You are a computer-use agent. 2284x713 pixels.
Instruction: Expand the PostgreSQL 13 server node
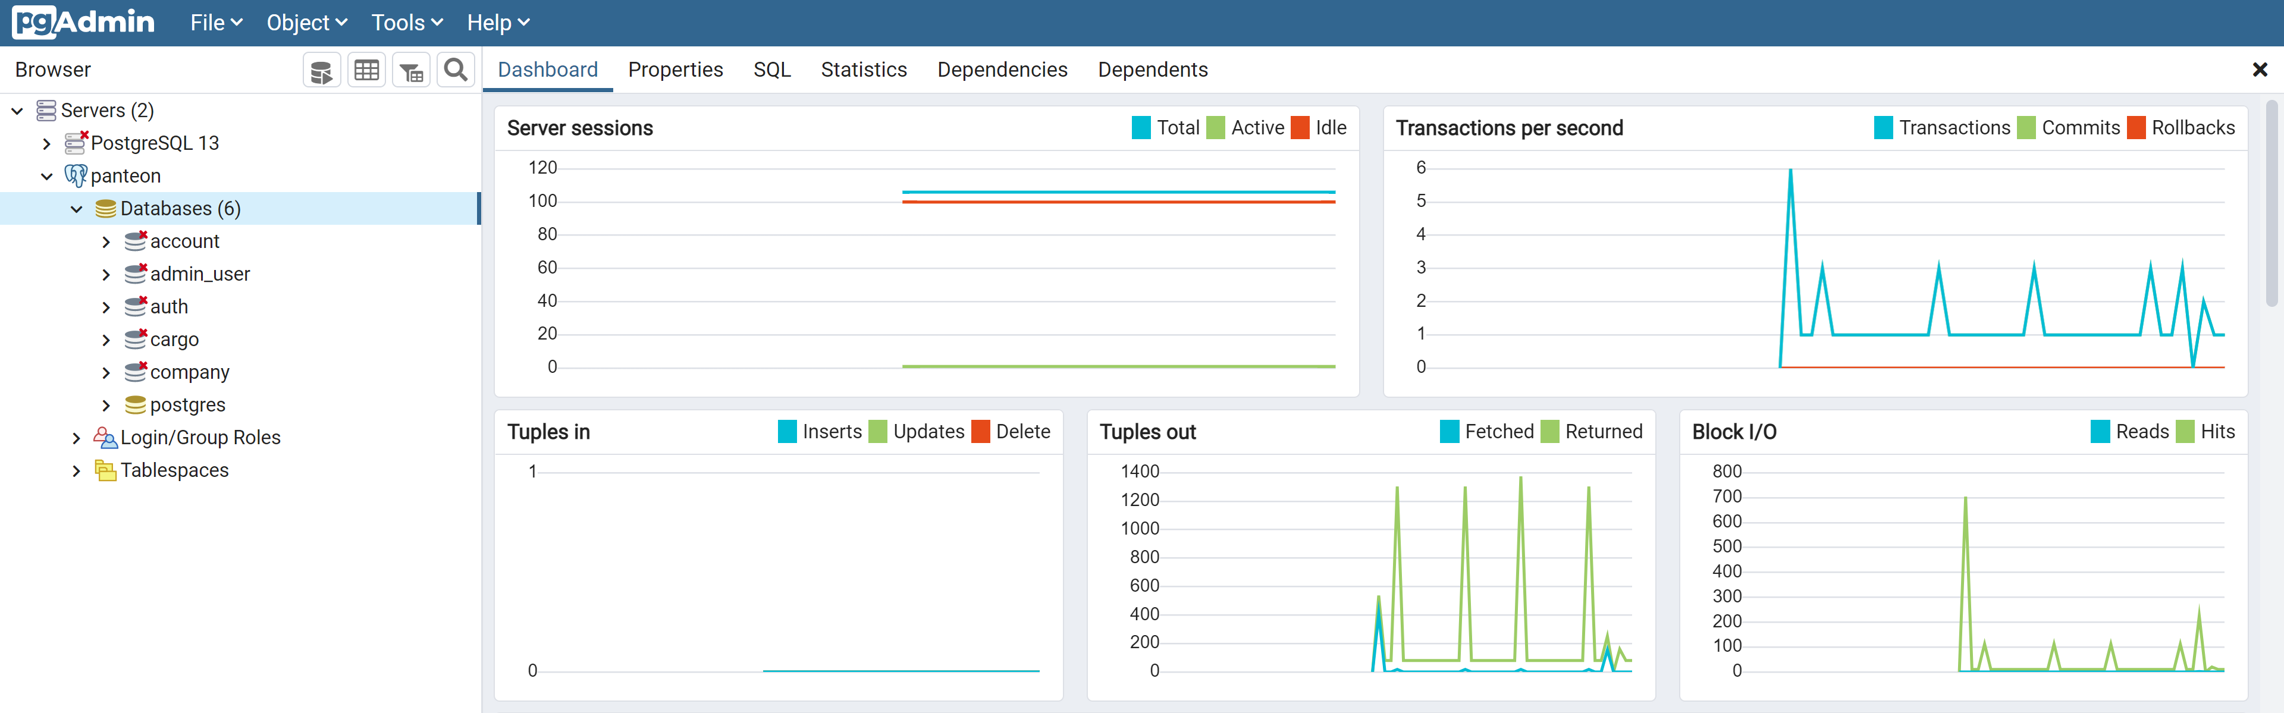[47, 144]
